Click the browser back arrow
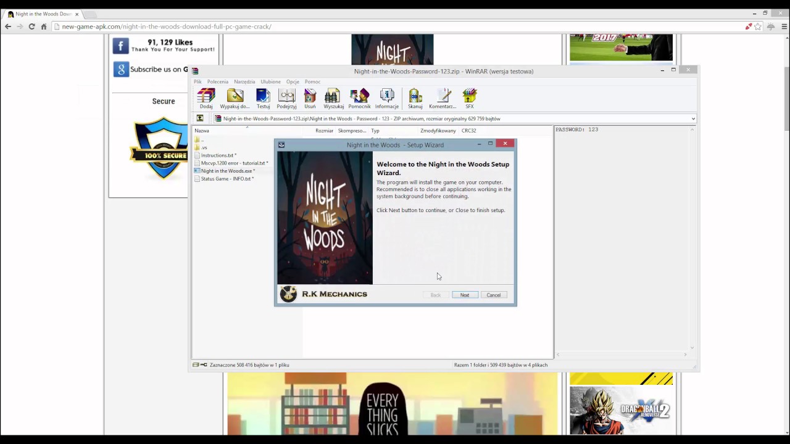This screenshot has width=790, height=444. pyautogui.click(x=8, y=27)
